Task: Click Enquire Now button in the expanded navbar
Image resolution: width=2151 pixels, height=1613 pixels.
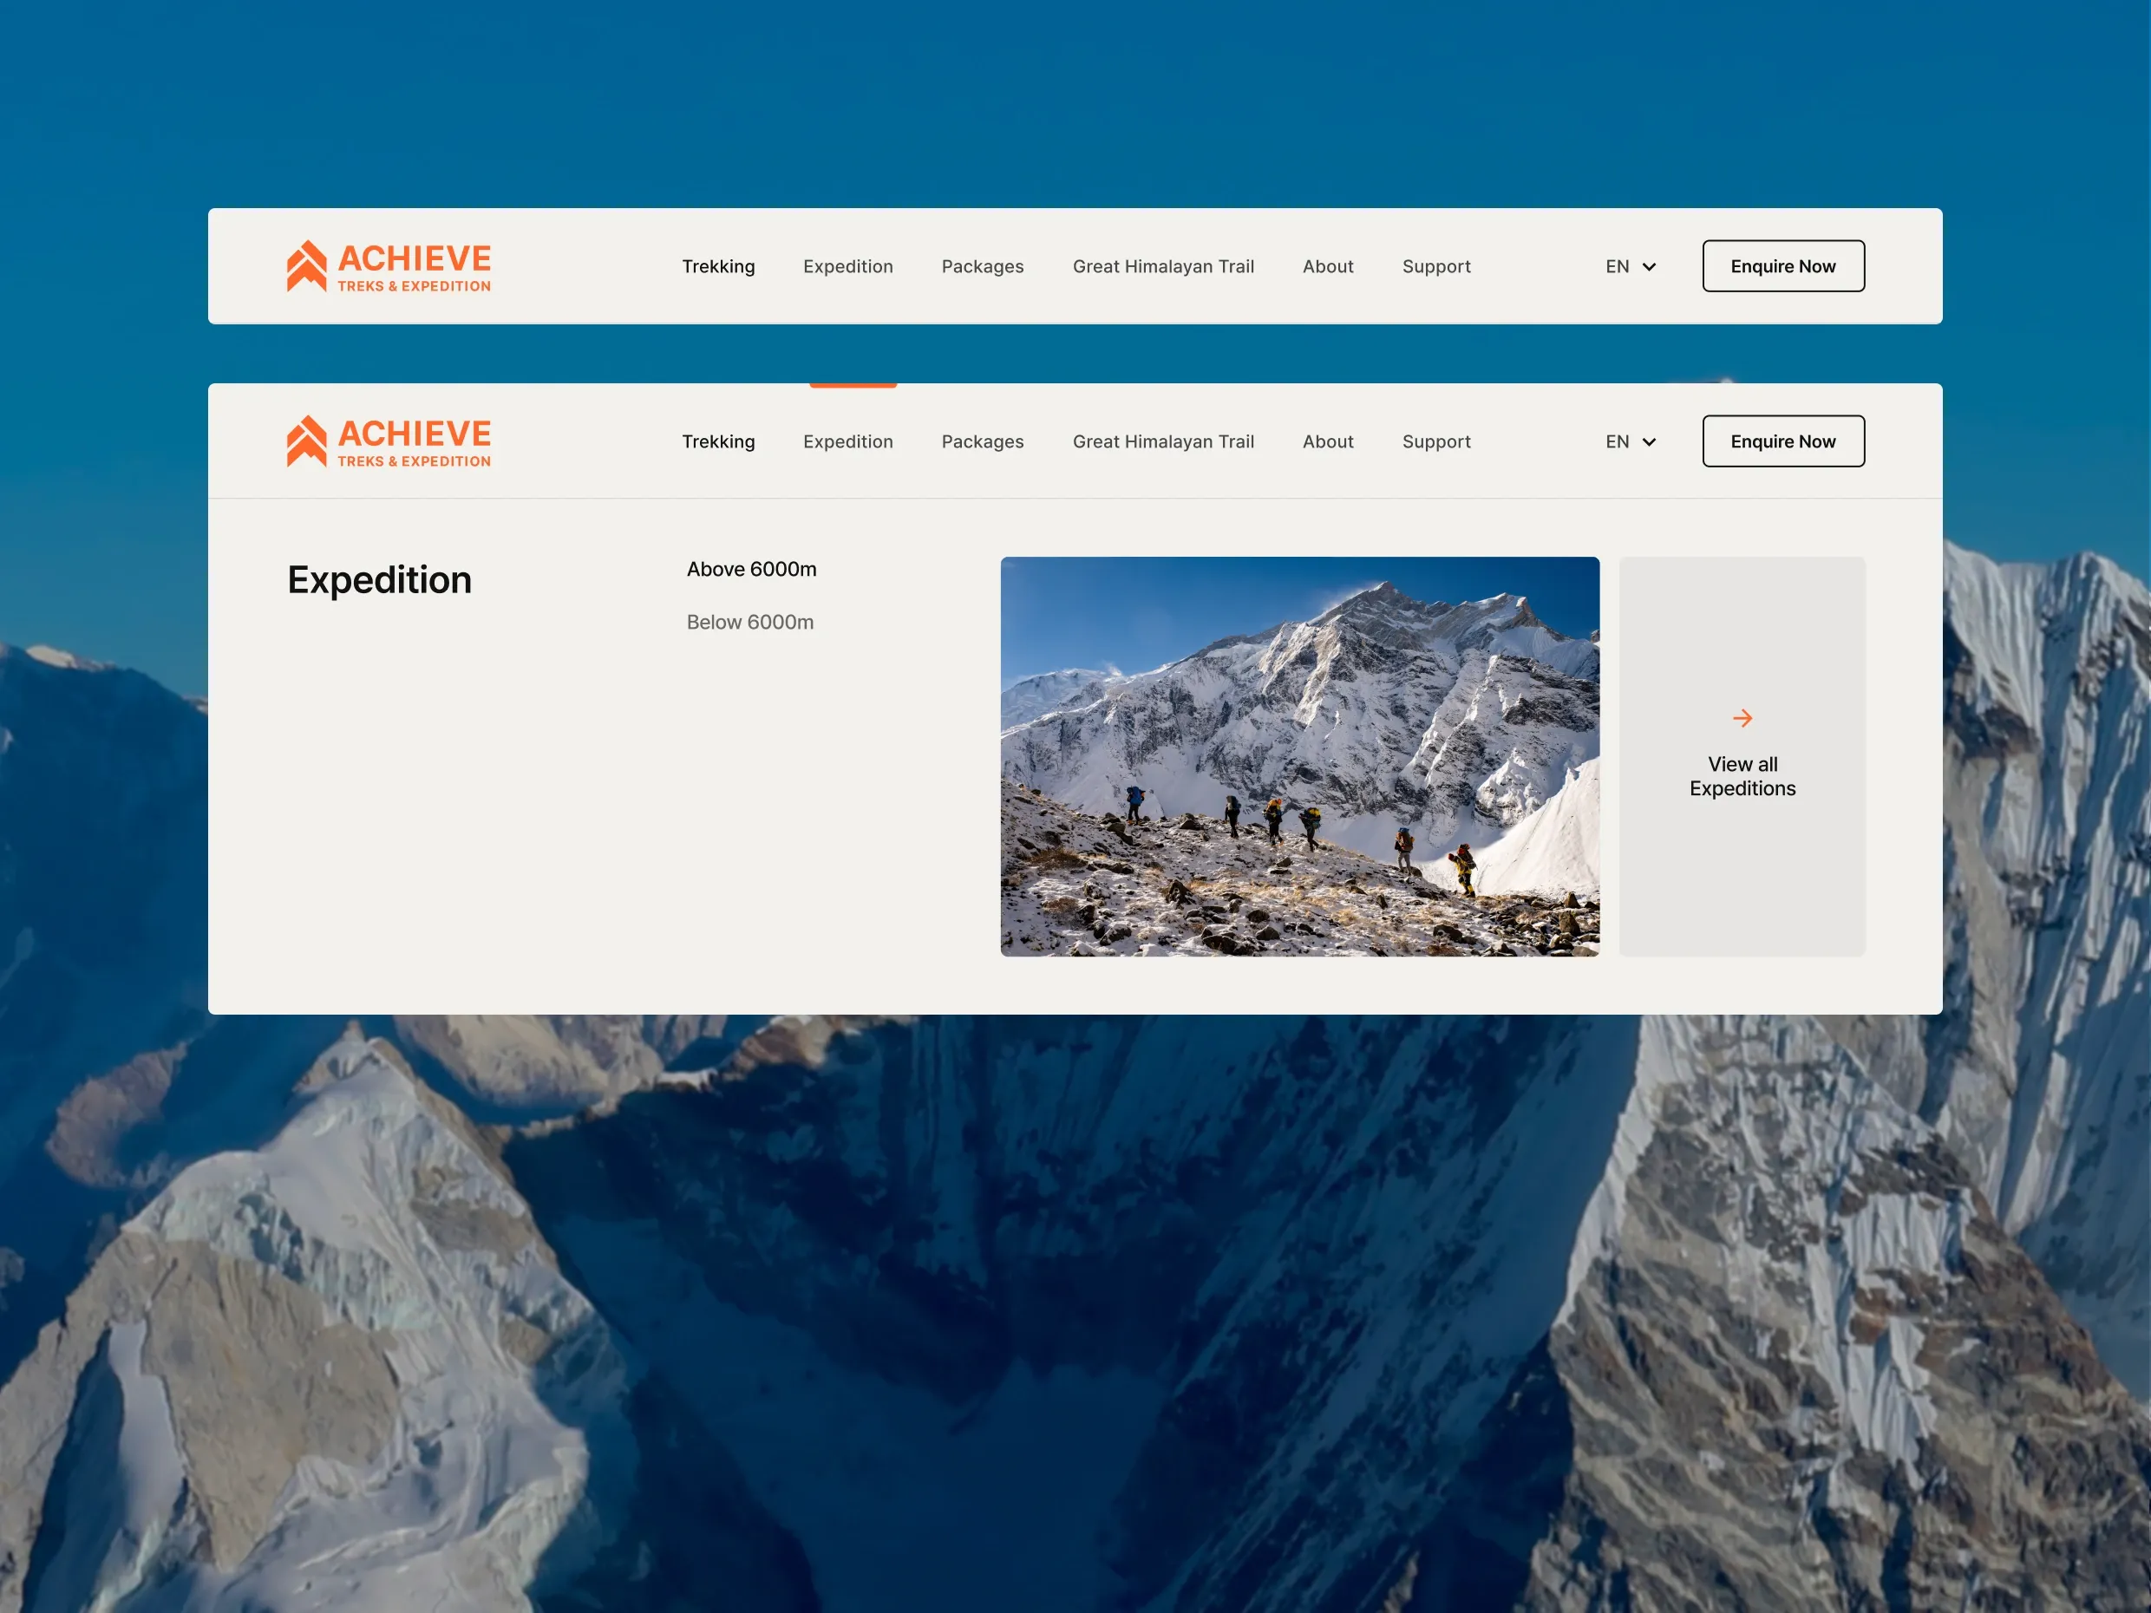Action: [1782, 441]
